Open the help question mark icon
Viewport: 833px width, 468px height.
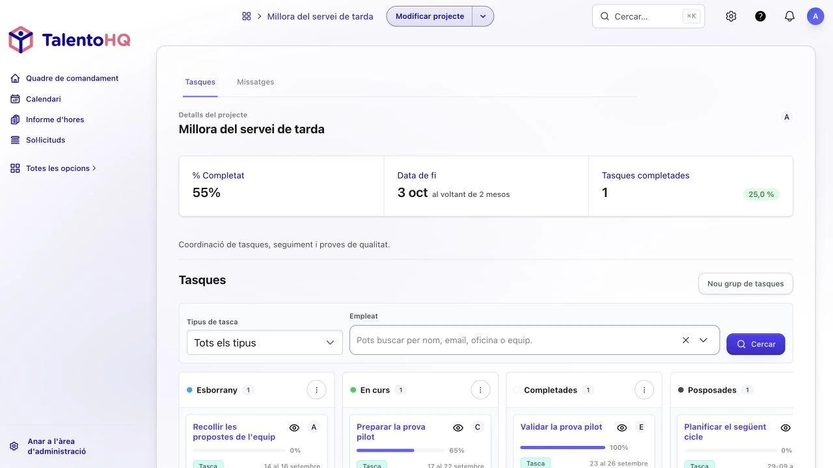(760, 16)
